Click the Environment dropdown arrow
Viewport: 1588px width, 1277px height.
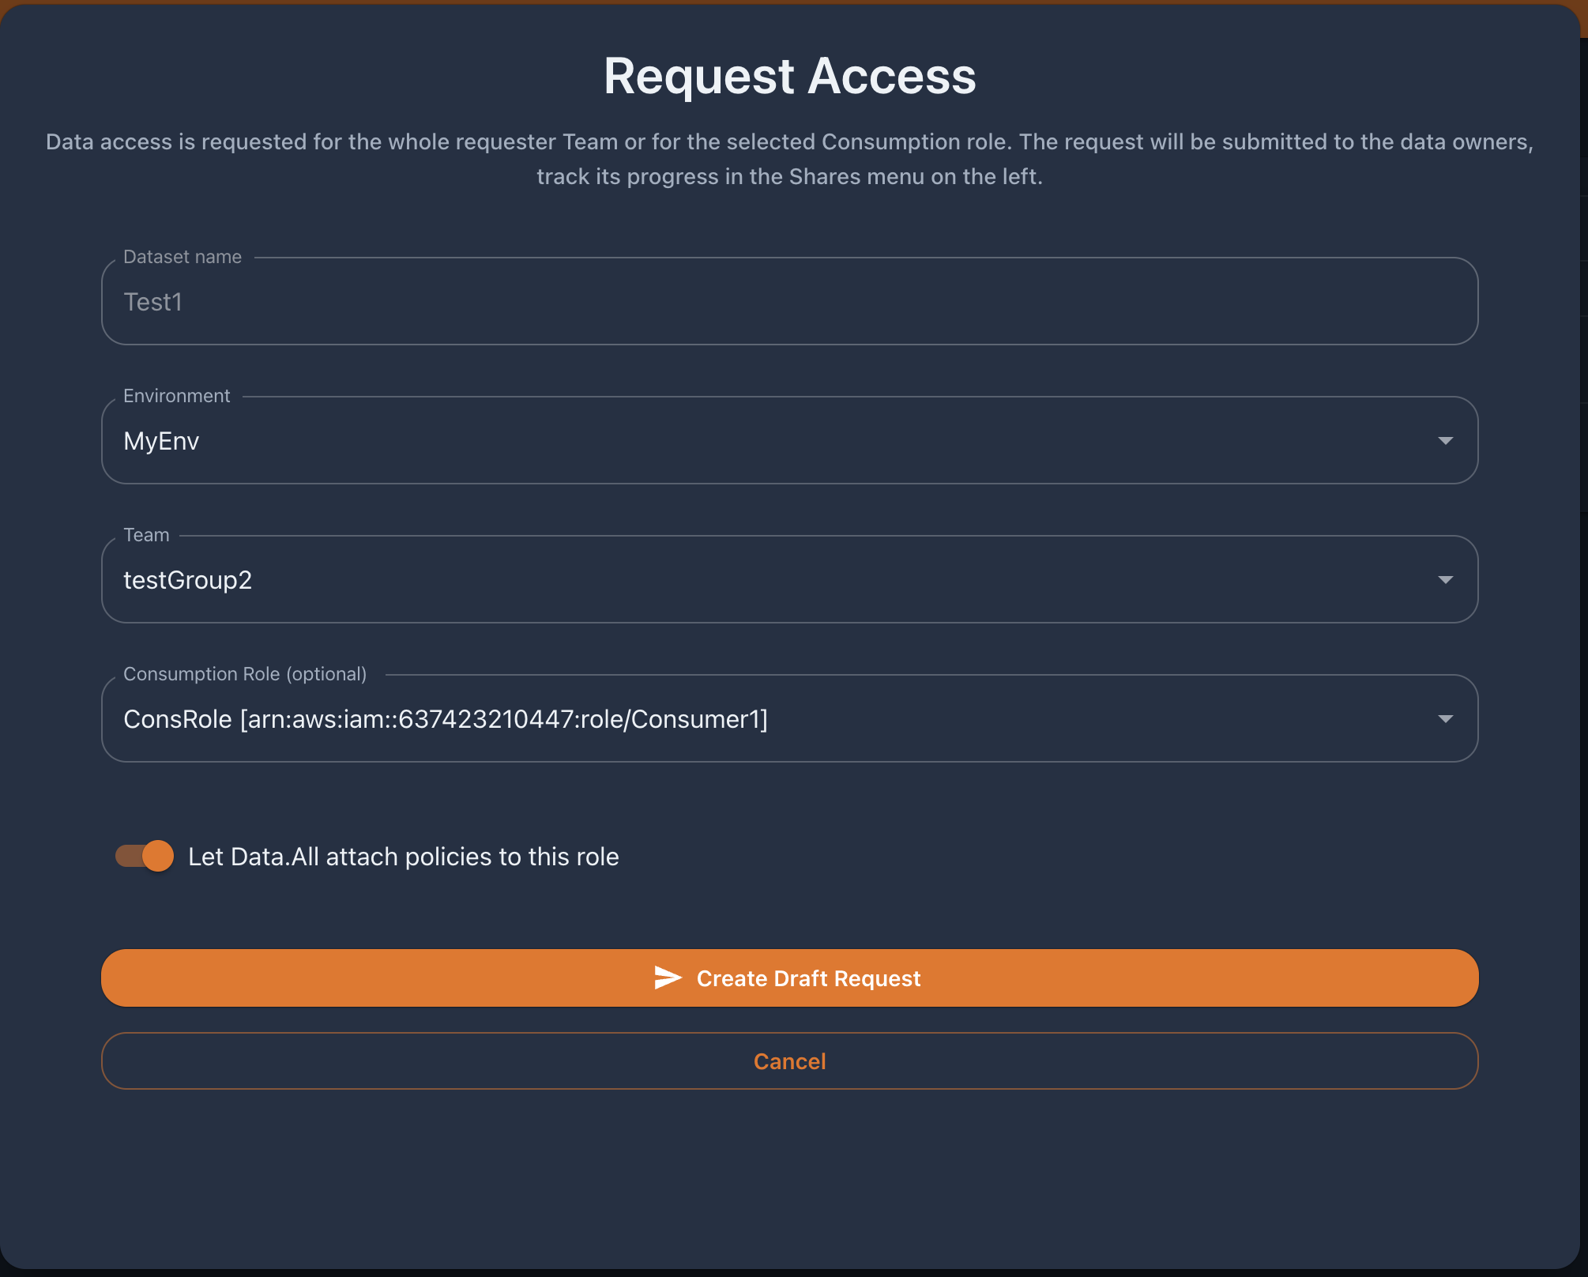coord(1445,441)
